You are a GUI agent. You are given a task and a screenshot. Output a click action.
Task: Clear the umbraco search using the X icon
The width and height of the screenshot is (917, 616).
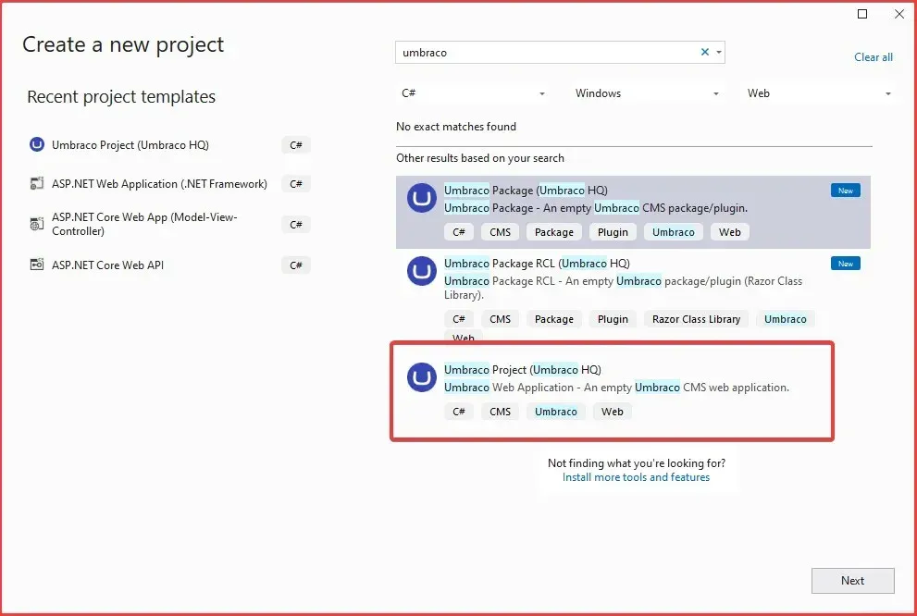pos(704,52)
